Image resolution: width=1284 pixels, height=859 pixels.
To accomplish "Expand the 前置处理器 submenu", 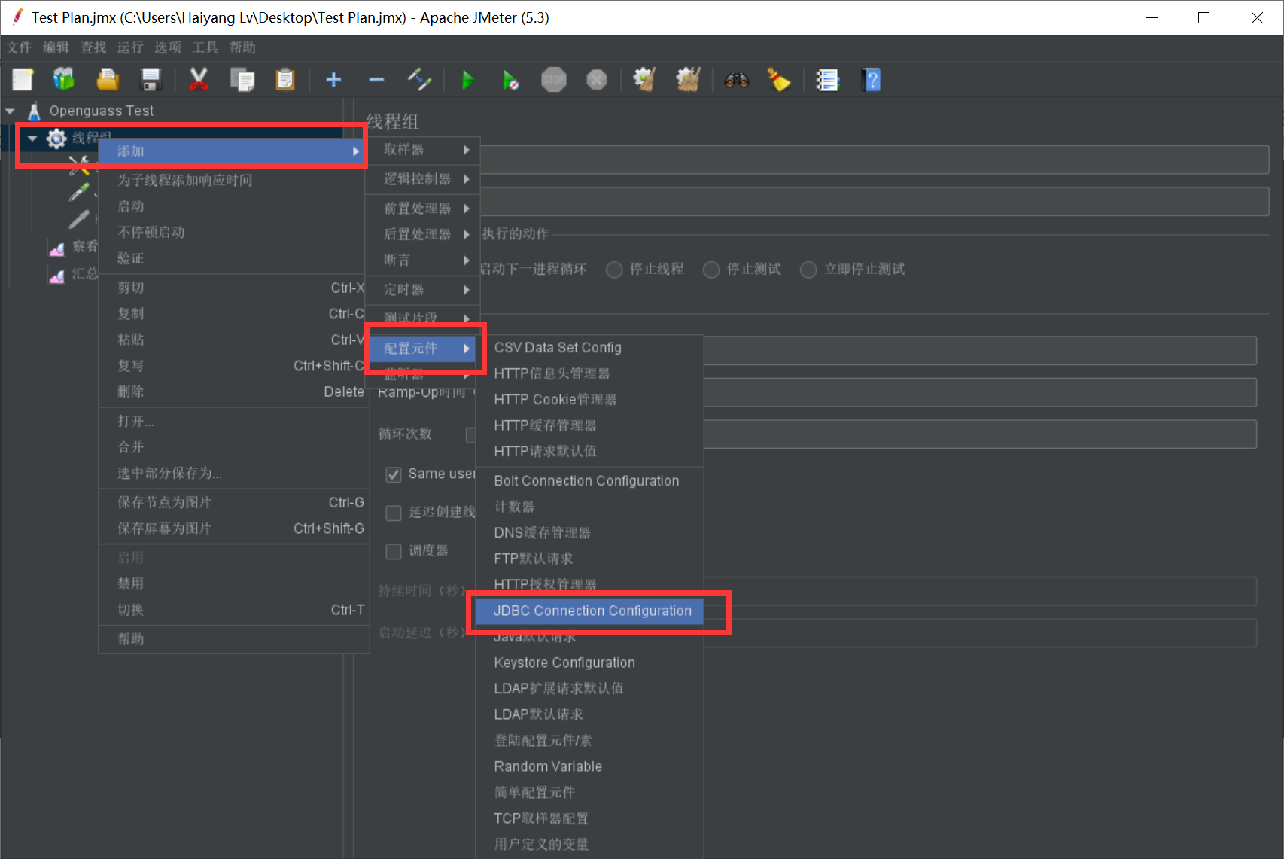I will coord(424,208).
